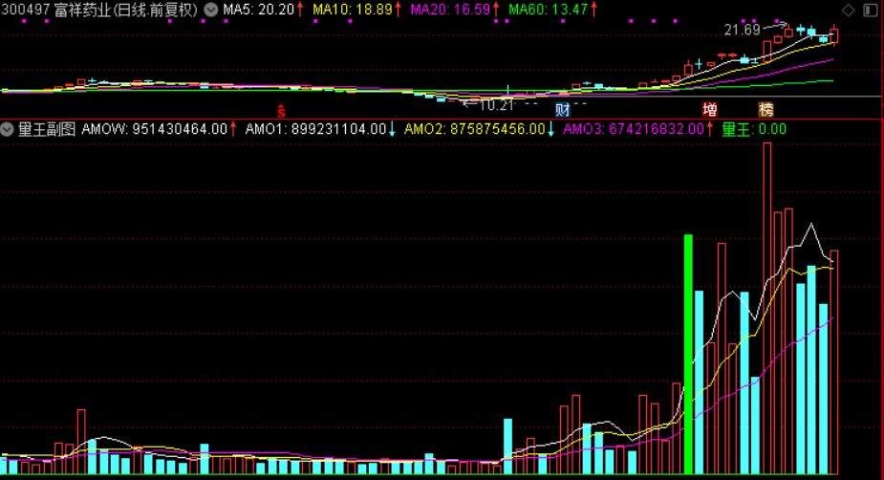Open the 财 financial report marker
Viewport: 884px width, 480px height.
pos(562,109)
